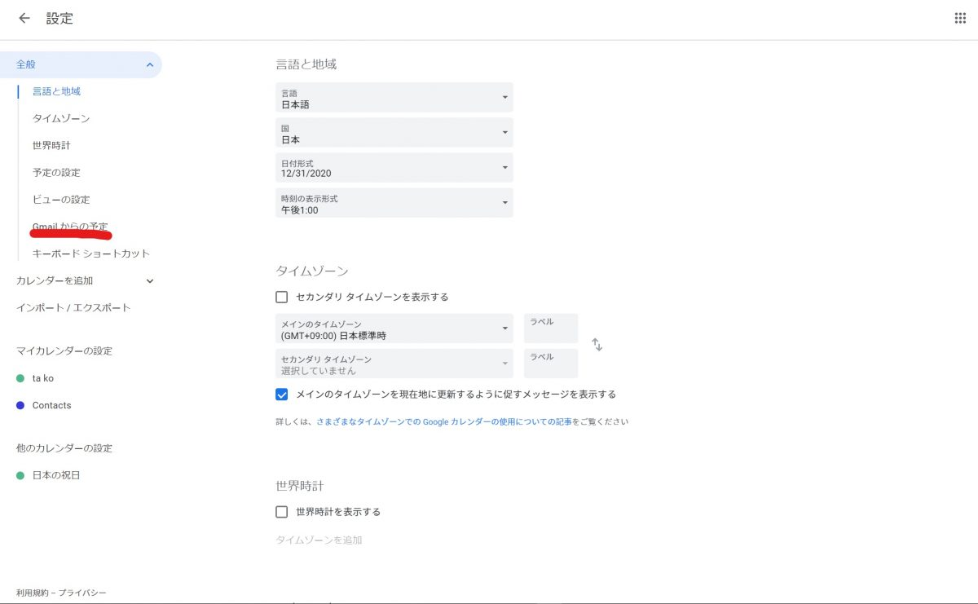Open ta ko calendar settings

tap(43, 378)
